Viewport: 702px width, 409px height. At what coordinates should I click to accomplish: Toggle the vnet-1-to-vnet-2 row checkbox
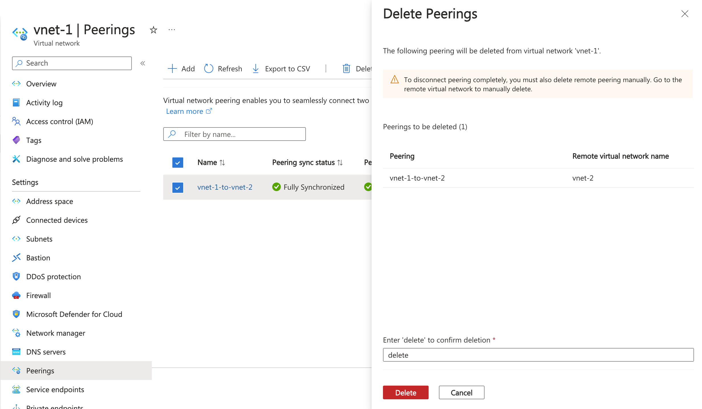pyautogui.click(x=177, y=187)
